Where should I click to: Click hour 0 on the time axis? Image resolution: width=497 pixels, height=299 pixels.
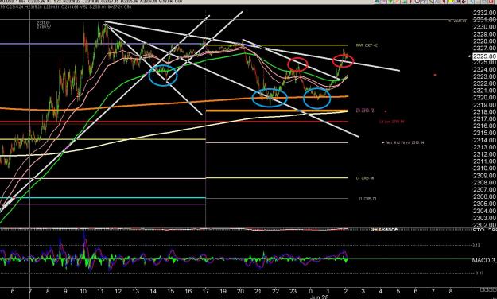pos(311,291)
